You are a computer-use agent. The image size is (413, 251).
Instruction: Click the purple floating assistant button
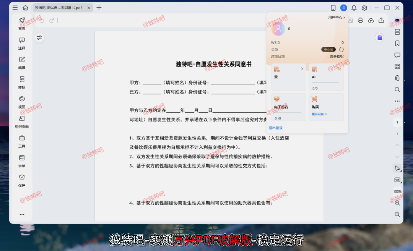click(380, 37)
